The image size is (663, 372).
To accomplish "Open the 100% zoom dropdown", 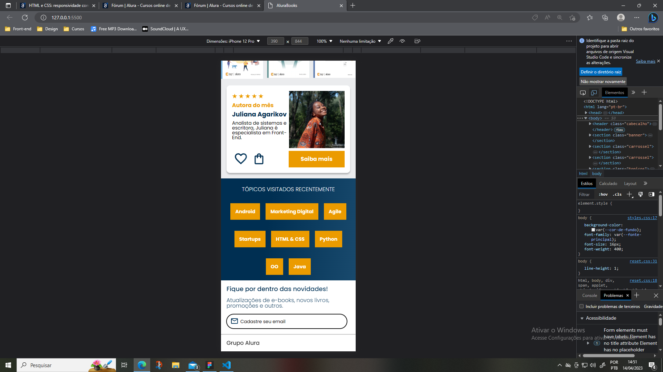I will tap(324, 41).
